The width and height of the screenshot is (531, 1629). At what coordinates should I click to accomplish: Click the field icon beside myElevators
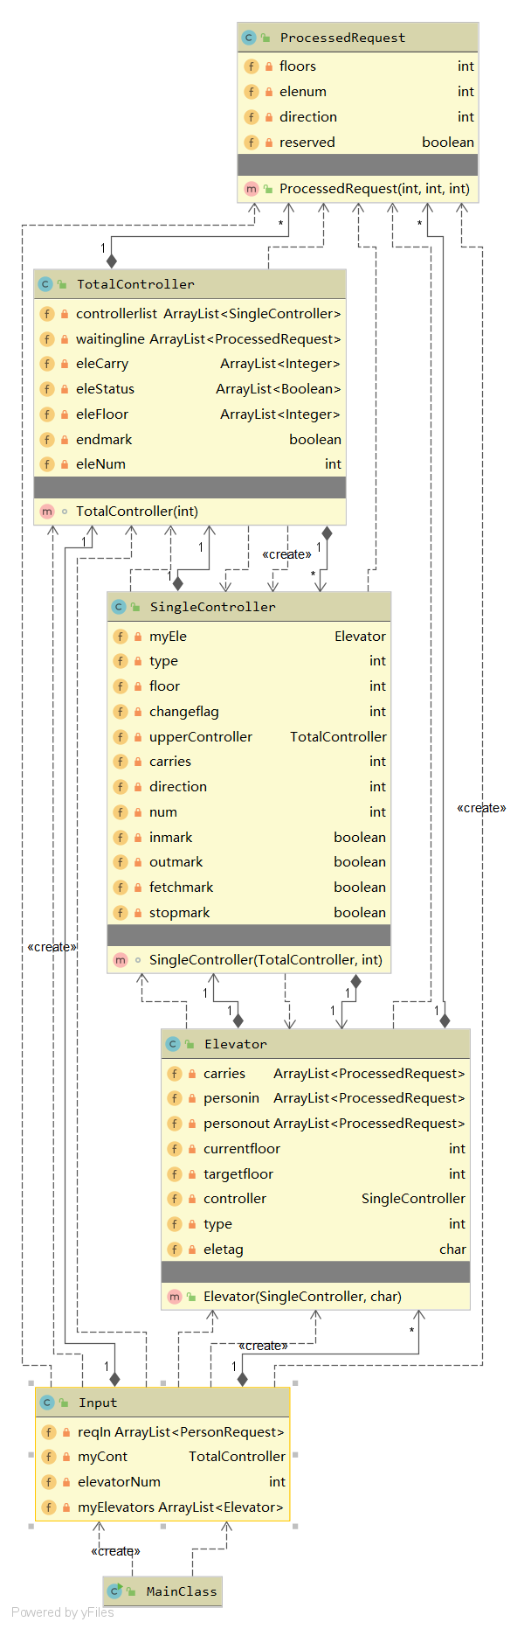[49, 1507]
